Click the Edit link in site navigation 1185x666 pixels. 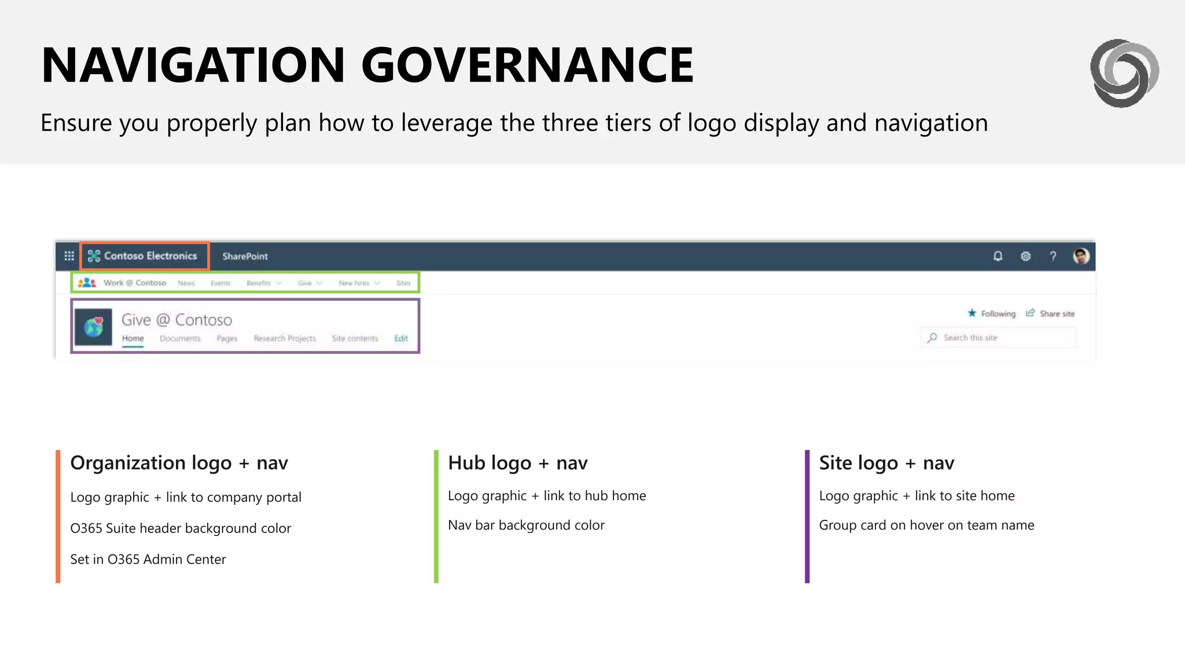[x=401, y=339]
